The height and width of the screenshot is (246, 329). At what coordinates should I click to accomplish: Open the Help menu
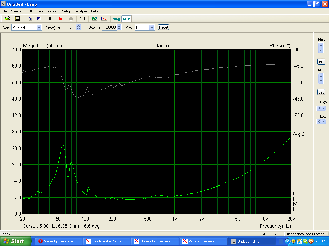click(94, 11)
